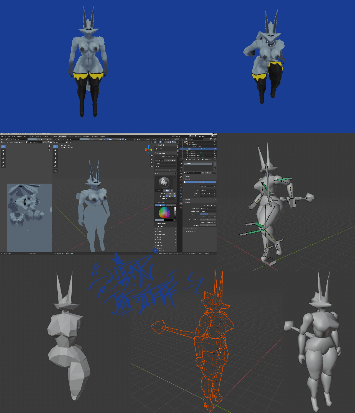Select the Clone tool in the 3D viewport toolbar
This screenshot has height=413, width=355.
[x=55, y=158]
